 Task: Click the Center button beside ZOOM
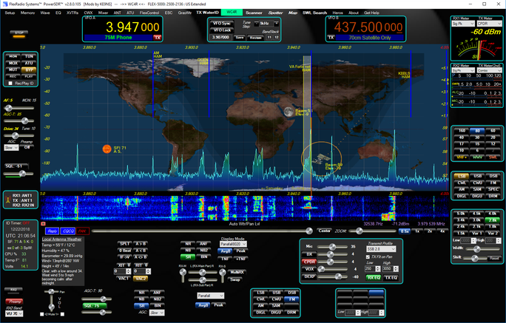324,231
